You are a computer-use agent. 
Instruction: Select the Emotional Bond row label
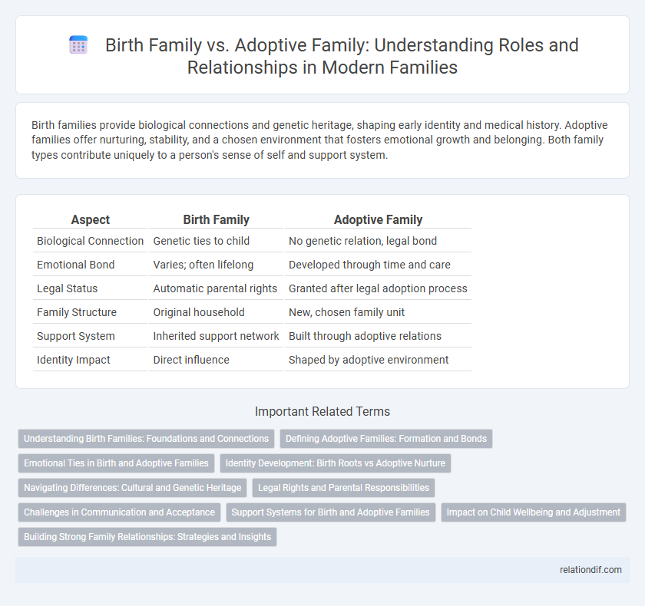click(x=76, y=265)
